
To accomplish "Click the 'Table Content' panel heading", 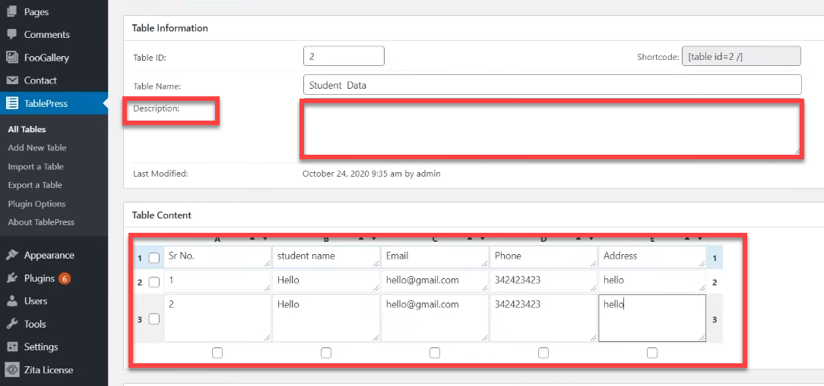I will (x=162, y=215).
